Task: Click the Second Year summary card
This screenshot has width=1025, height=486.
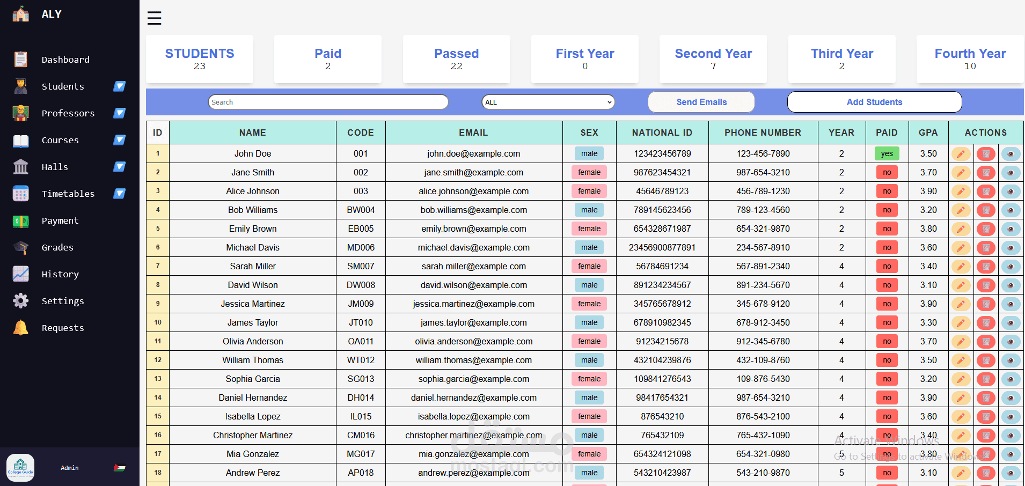Action: (x=713, y=59)
